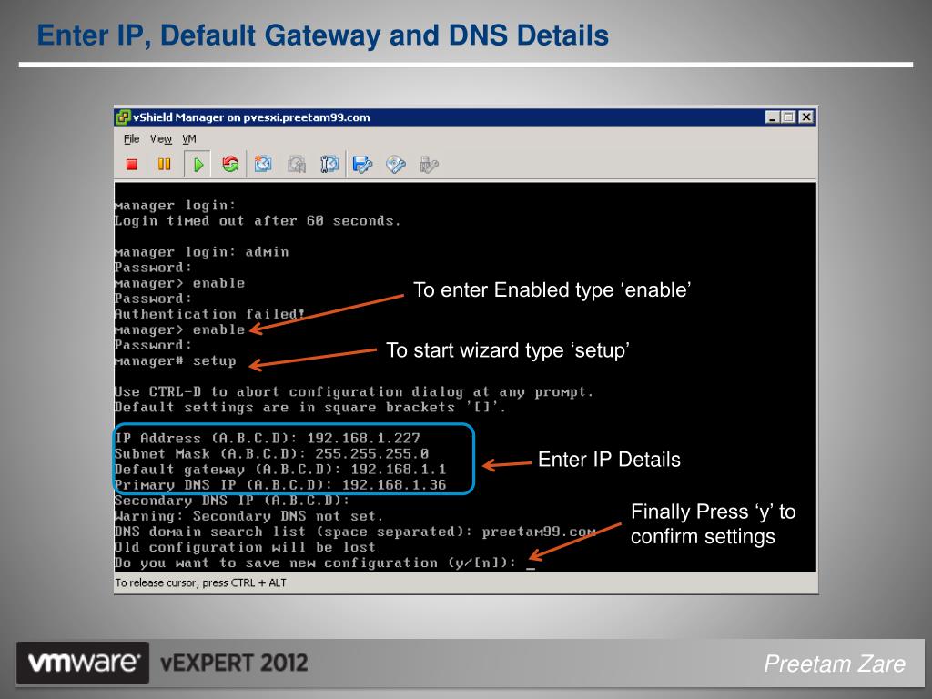The height and width of the screenshot is (699, 932).
Task: Click the floppy disk connect icon
Action: tap(362, 164)
